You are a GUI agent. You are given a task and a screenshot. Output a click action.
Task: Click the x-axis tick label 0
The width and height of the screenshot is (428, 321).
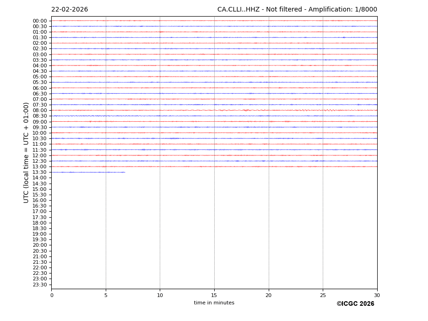click(52, 295)
